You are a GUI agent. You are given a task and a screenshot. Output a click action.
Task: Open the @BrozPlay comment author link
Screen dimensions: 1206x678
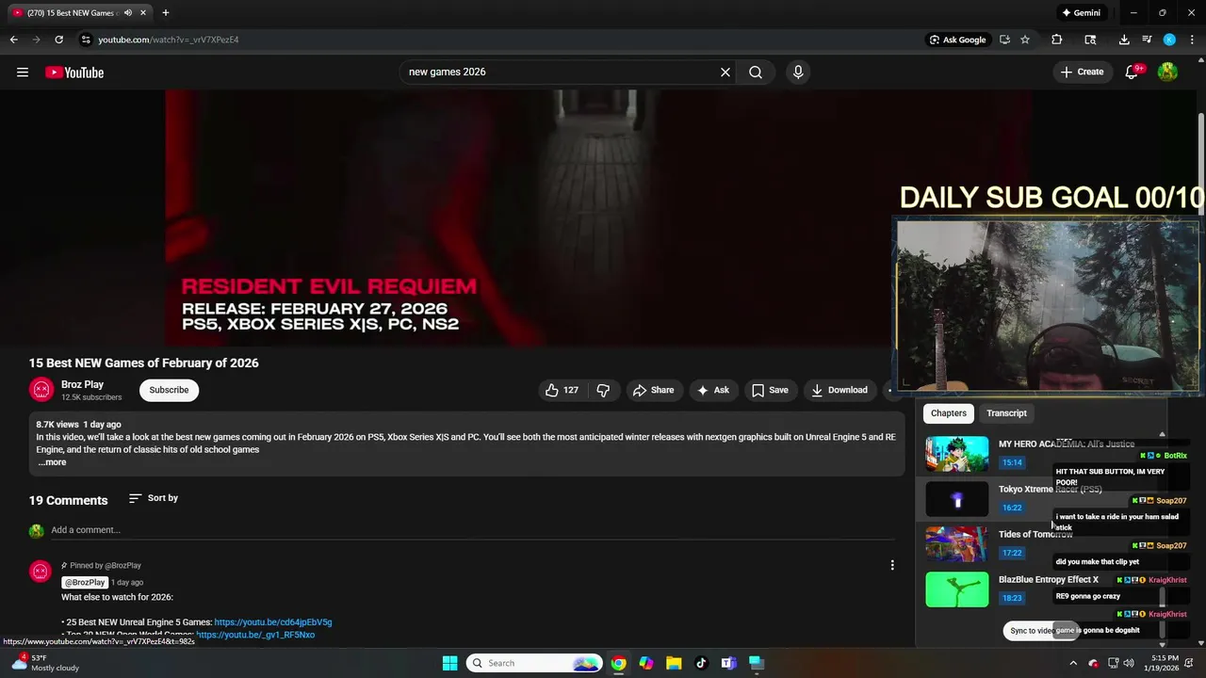point(85,583)
